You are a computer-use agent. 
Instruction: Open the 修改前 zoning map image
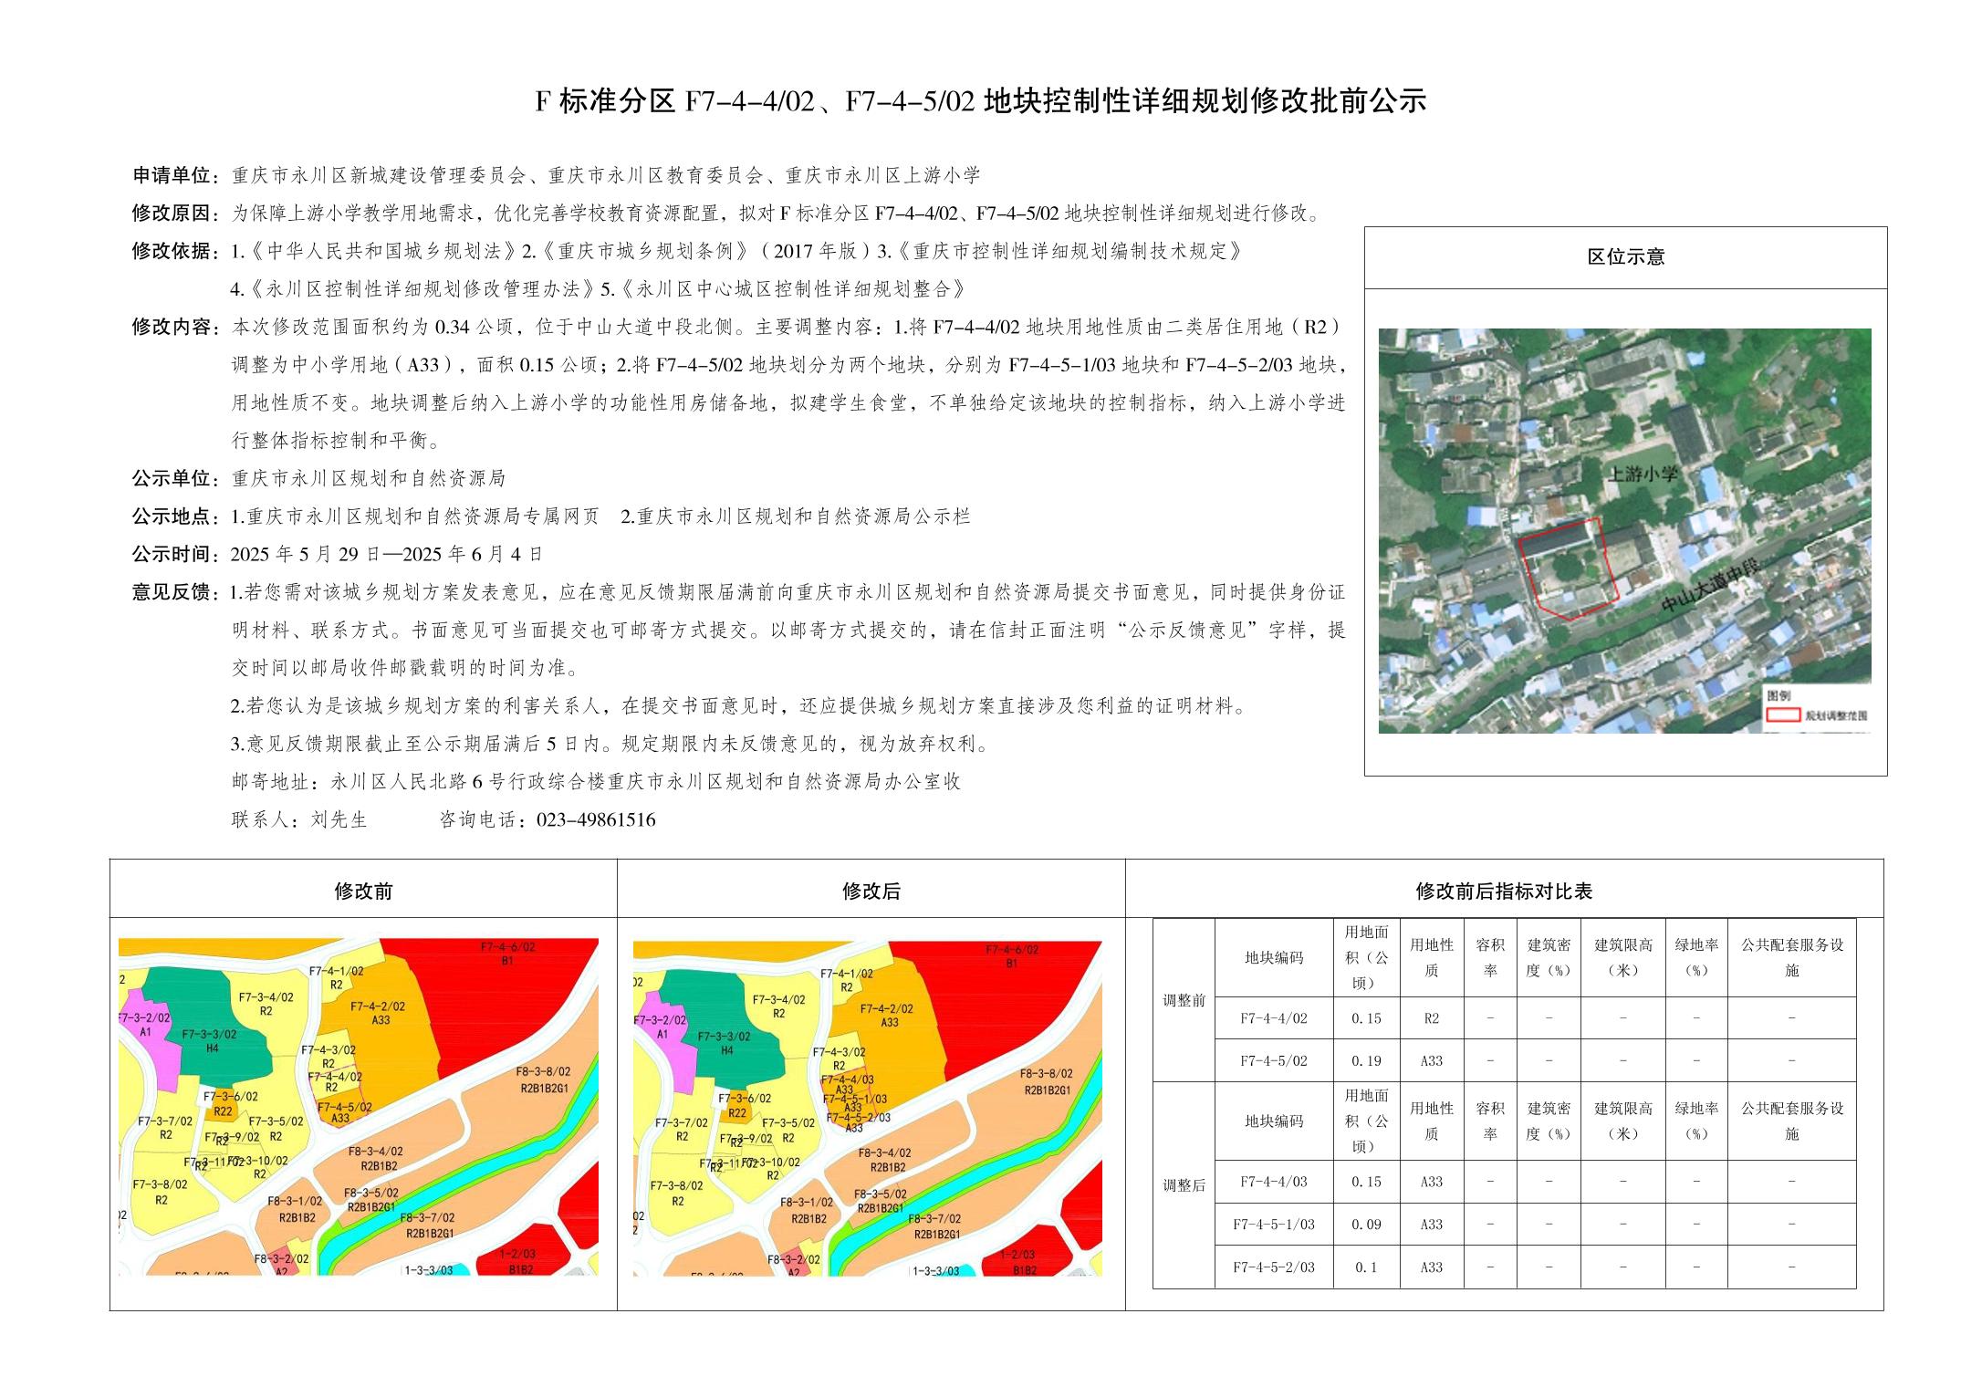click(x=359, y=1106)
